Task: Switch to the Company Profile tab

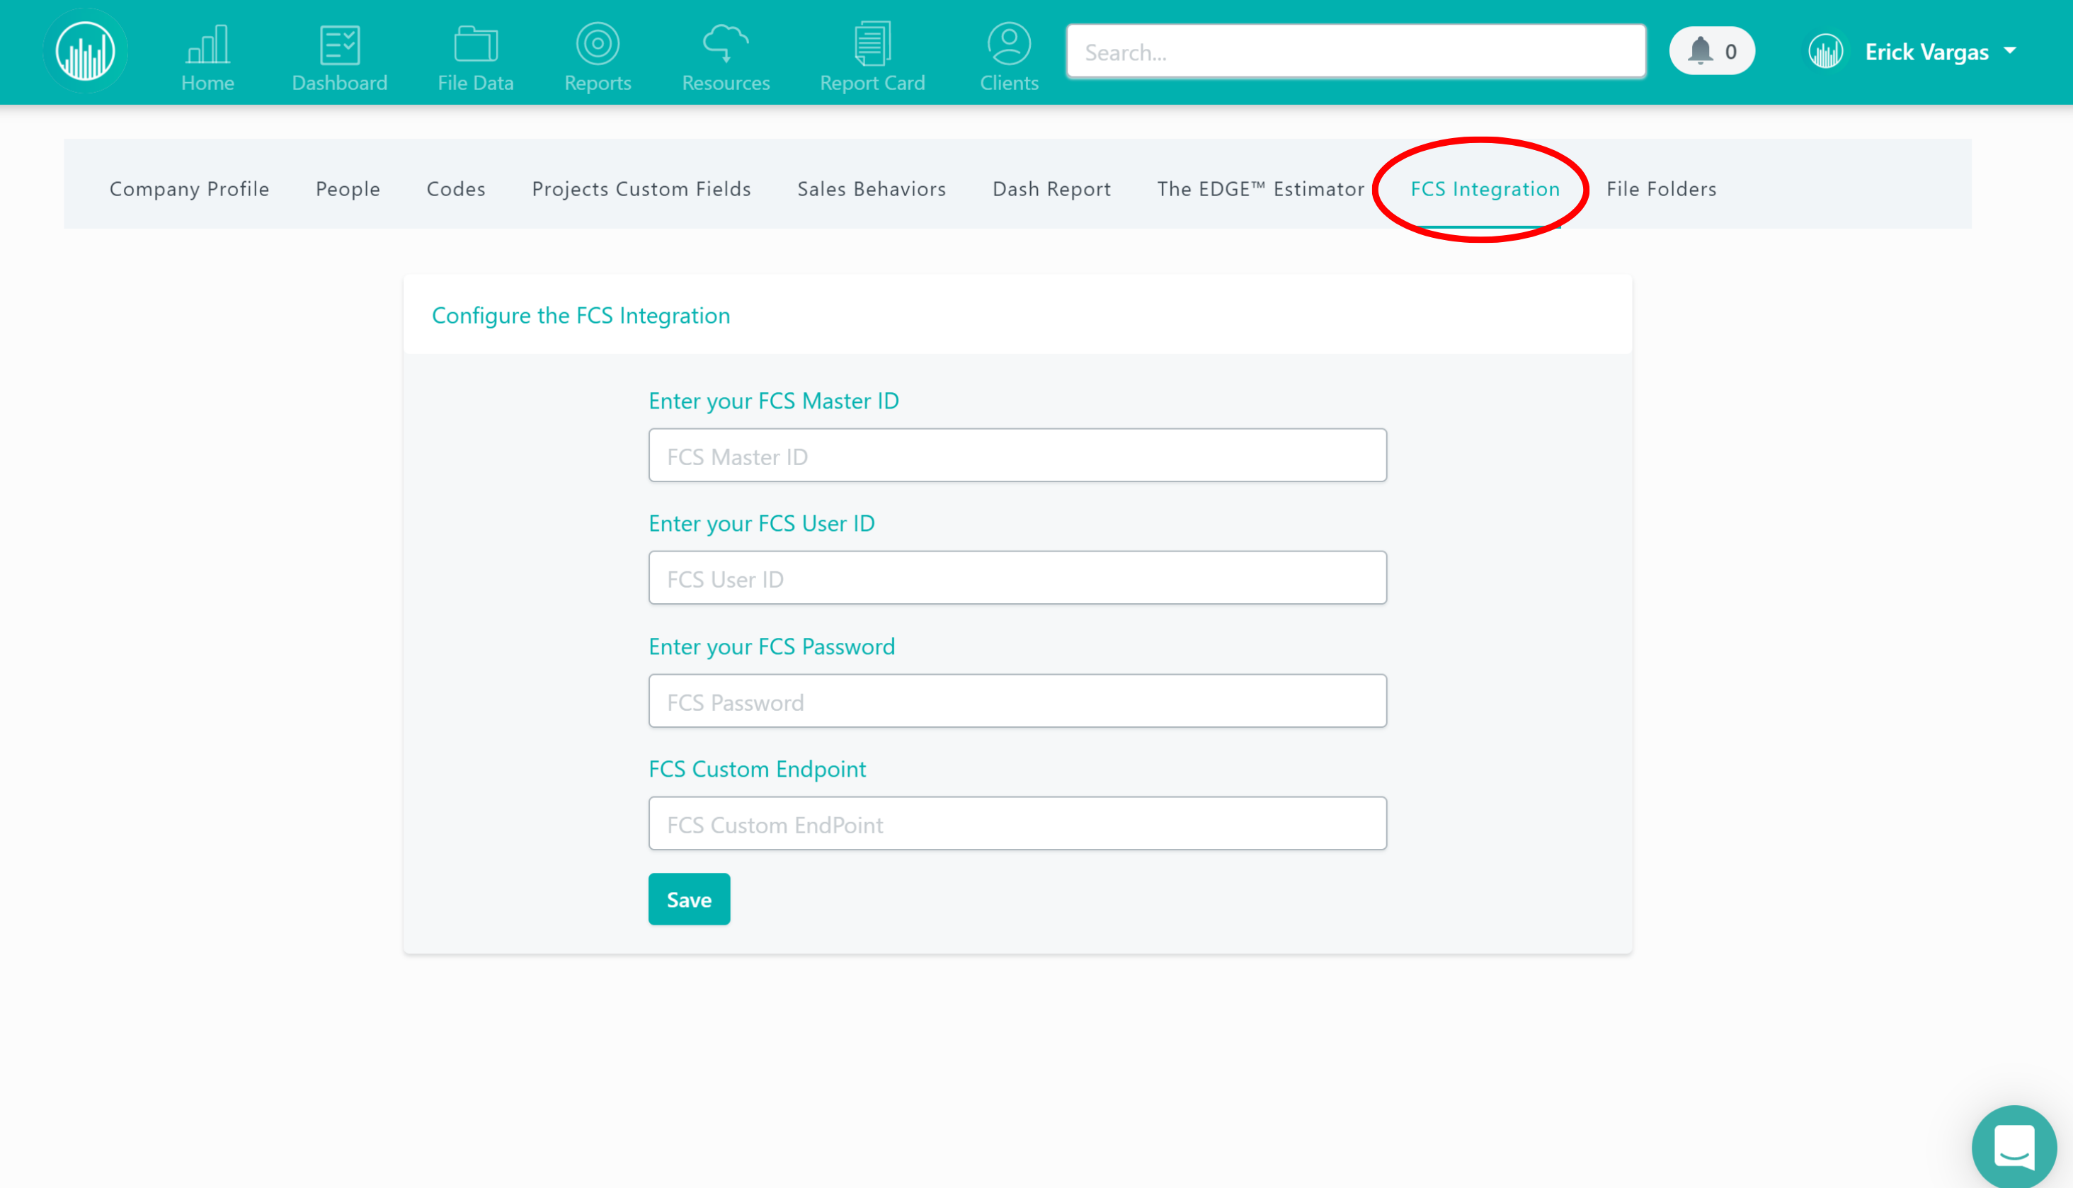Action: (189, 188)
